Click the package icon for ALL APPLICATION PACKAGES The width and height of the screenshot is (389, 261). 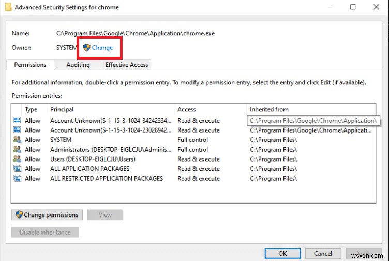click(17, 169)
